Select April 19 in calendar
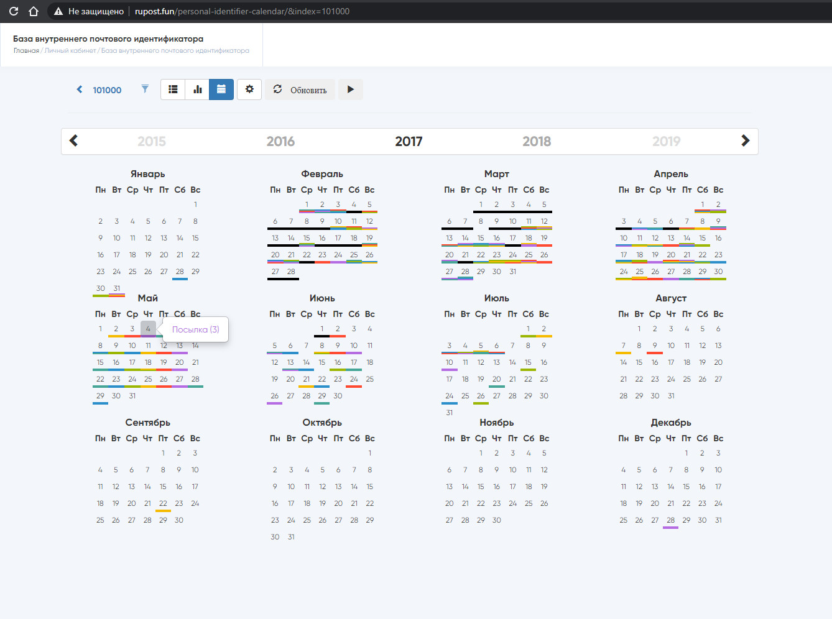 tap(655, 255)
